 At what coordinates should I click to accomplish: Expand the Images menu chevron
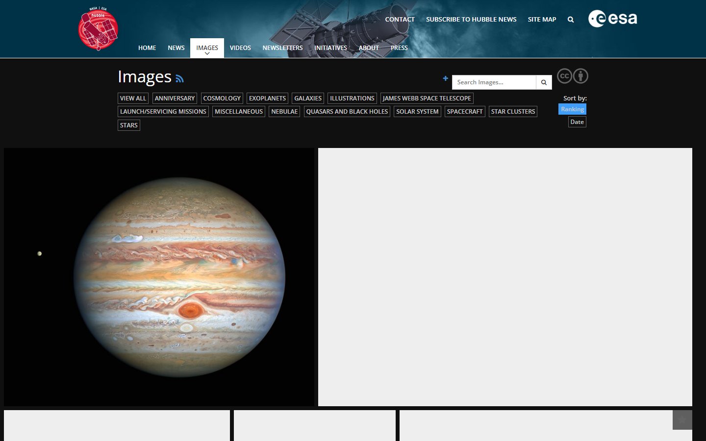point(207,53)
